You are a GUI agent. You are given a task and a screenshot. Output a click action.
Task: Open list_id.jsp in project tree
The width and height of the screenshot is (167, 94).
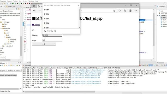coord(13,39)
